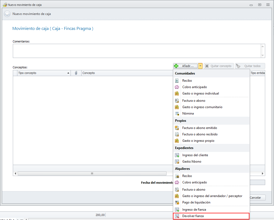Image resolution: width=274 pixels, height=220 pixels.
Task: Click Comunidades Cobro anticipado piggy bank icon
Action: coord(177,87)
